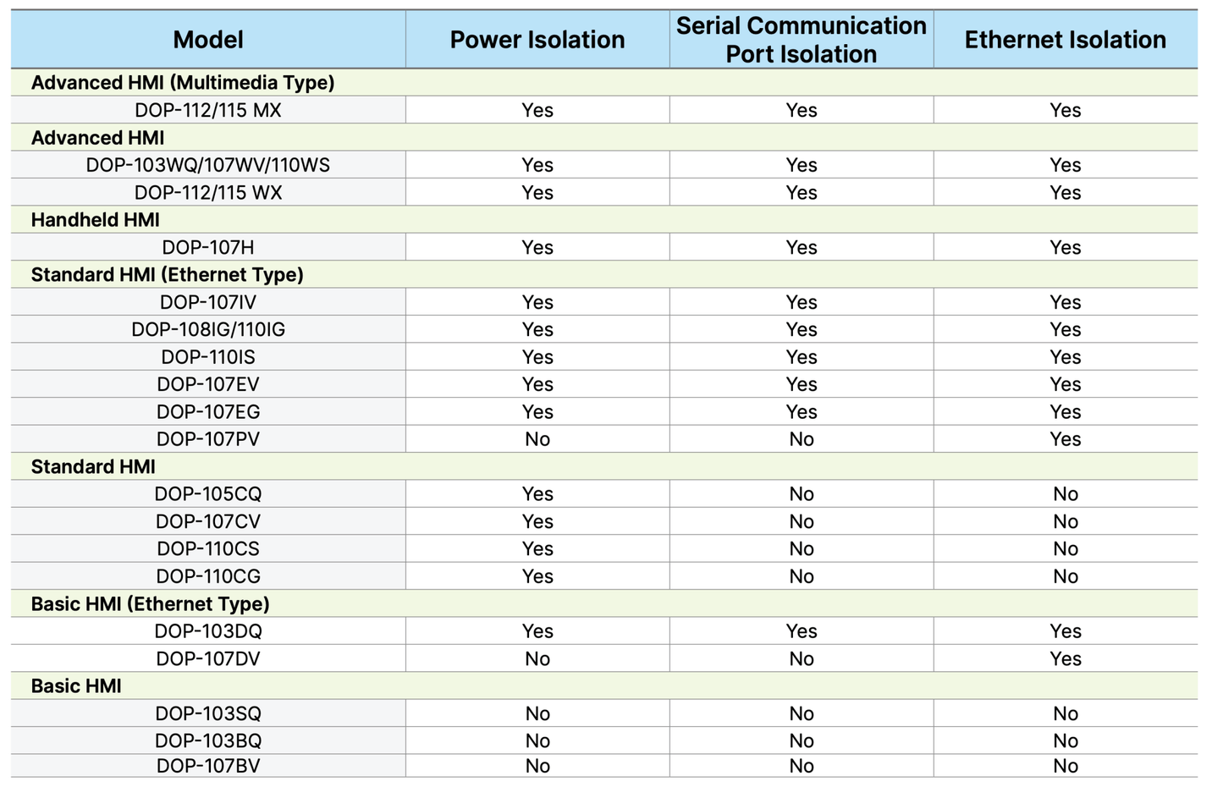Click Standard HMI (Ethernet Type) heading
1223x787 pixels.
pyautogui.click(x=167, y=275)
